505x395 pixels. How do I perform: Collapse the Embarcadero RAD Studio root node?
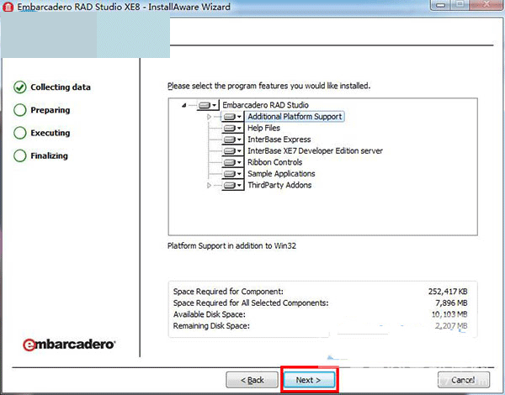coord(183,105)
